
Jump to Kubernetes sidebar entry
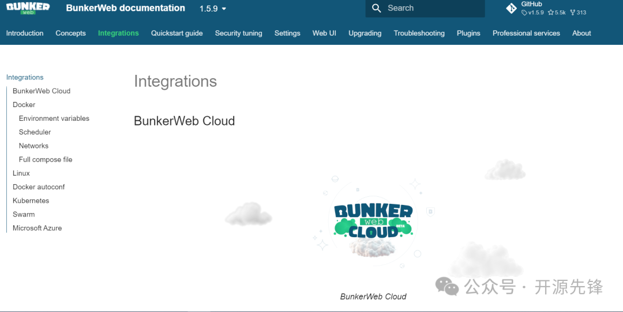tap(31, 200)
